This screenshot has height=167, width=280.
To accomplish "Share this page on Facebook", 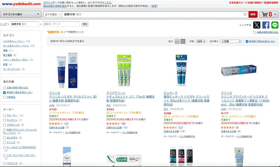I will pyautogui.click(x=266, y=25).
